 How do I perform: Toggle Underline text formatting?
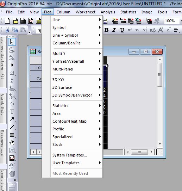(122, 30)
